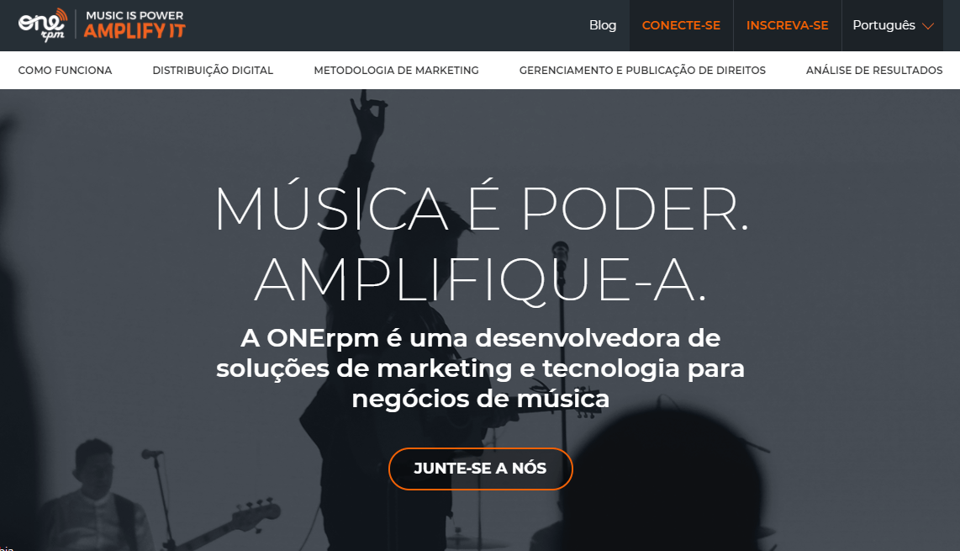Open METODOLOGIA DE MARKETING in the navigation

(x=396, y=71)
